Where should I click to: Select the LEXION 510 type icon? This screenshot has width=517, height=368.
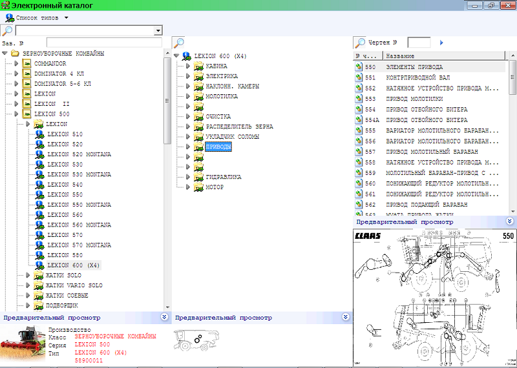(x=39, y=134)
